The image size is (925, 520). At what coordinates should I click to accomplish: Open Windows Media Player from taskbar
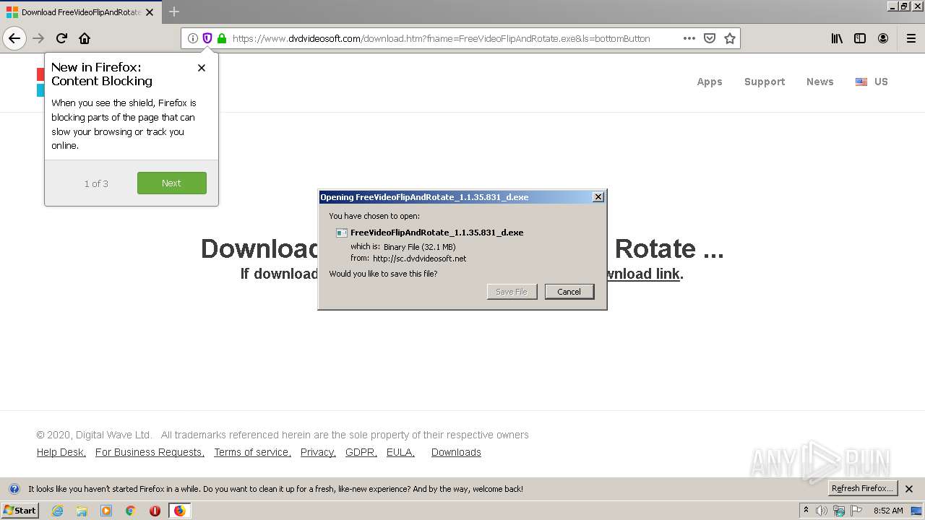[106, 511]
